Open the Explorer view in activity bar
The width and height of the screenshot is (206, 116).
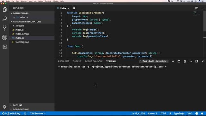(x=5, y=9)
